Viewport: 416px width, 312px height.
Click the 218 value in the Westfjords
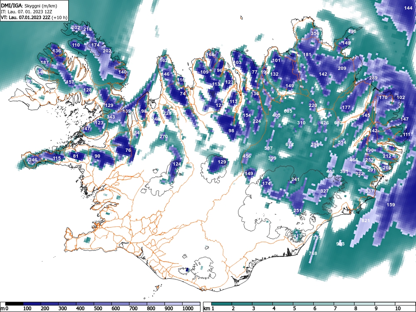[87, 29]
